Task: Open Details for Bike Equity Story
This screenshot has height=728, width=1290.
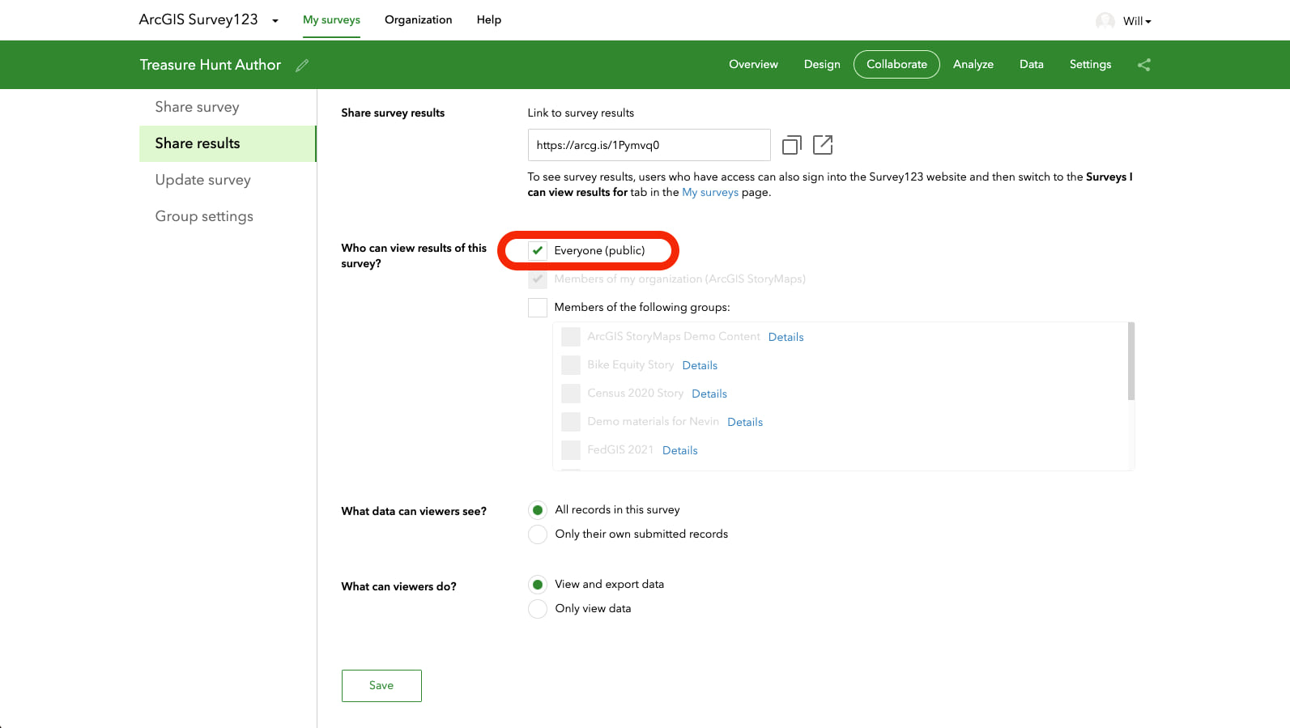Action: (x=700, y=365)
